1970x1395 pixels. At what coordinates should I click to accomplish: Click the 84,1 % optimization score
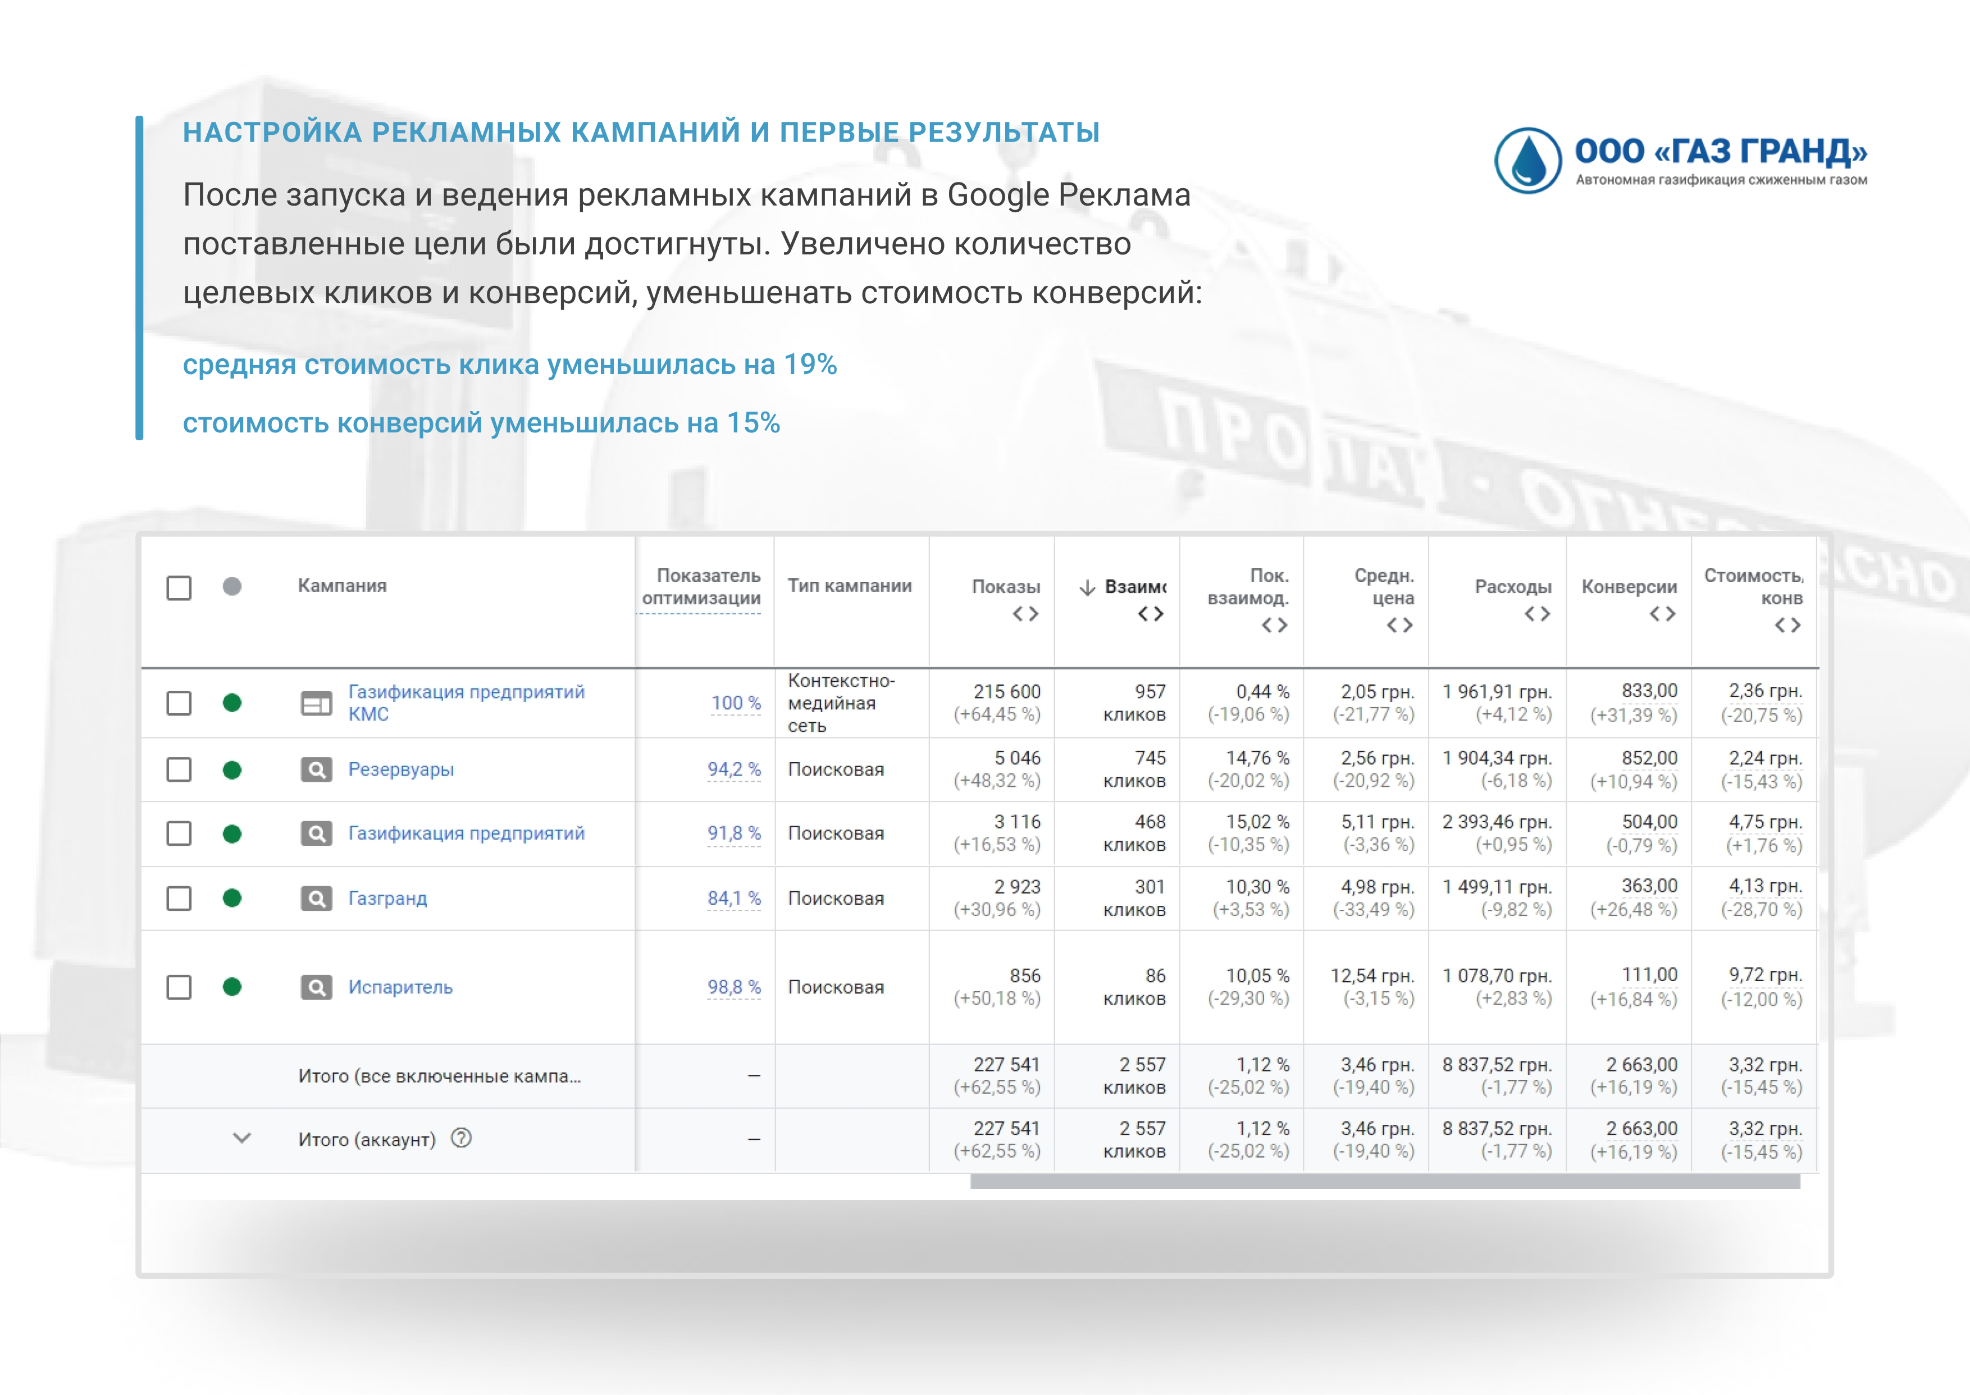pyautogui.click(x=734, y=899)
